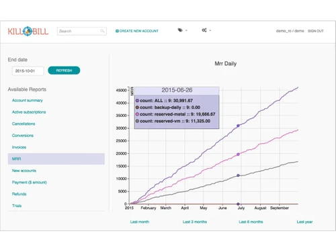Show the Last year range
The height and width of the screenshot is (252, 336).
[304, 222]
